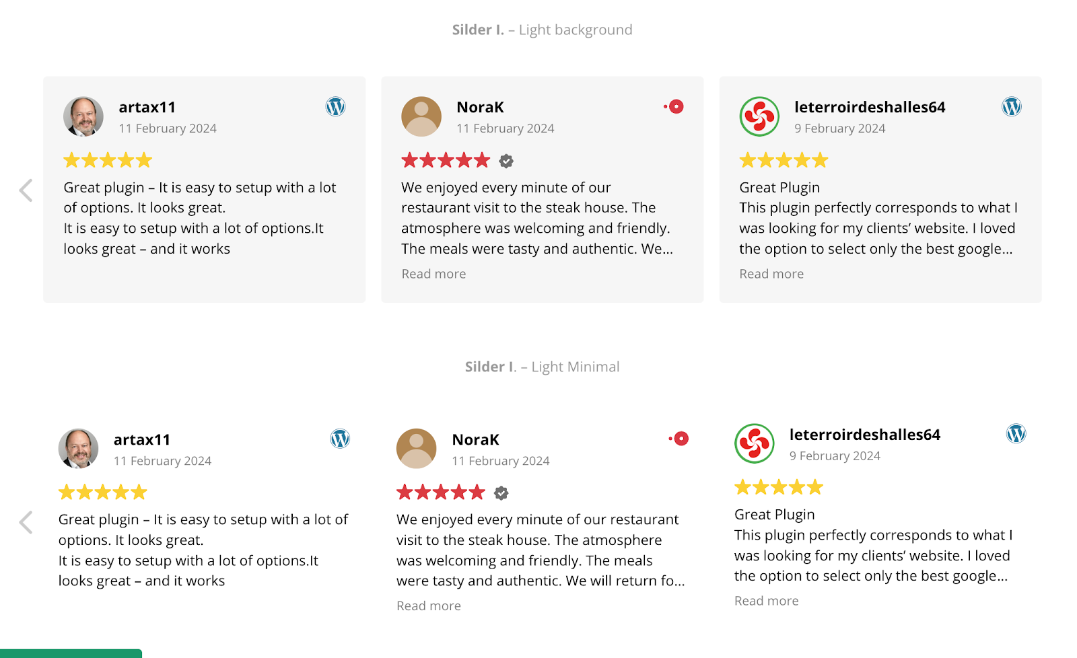Image resolution: width=1077 pixels, height=658 pixels.
Task: Click NoraK avatar in top slider
Action: 421,116
